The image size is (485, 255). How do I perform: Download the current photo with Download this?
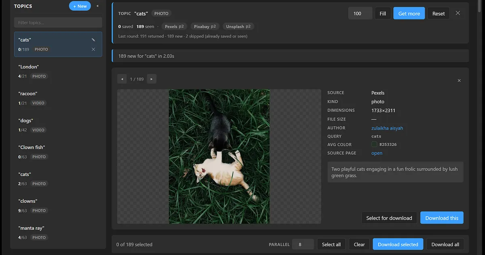(442, 218)
